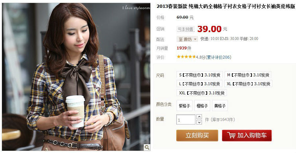Image resolution: width=296 pixels, height=153 pixels.
Task: Increase quantity with the up arrow
Action: coord(199,117)
